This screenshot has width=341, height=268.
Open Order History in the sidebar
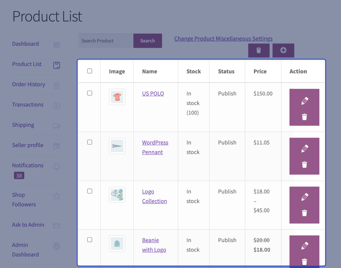coord(29,84)
